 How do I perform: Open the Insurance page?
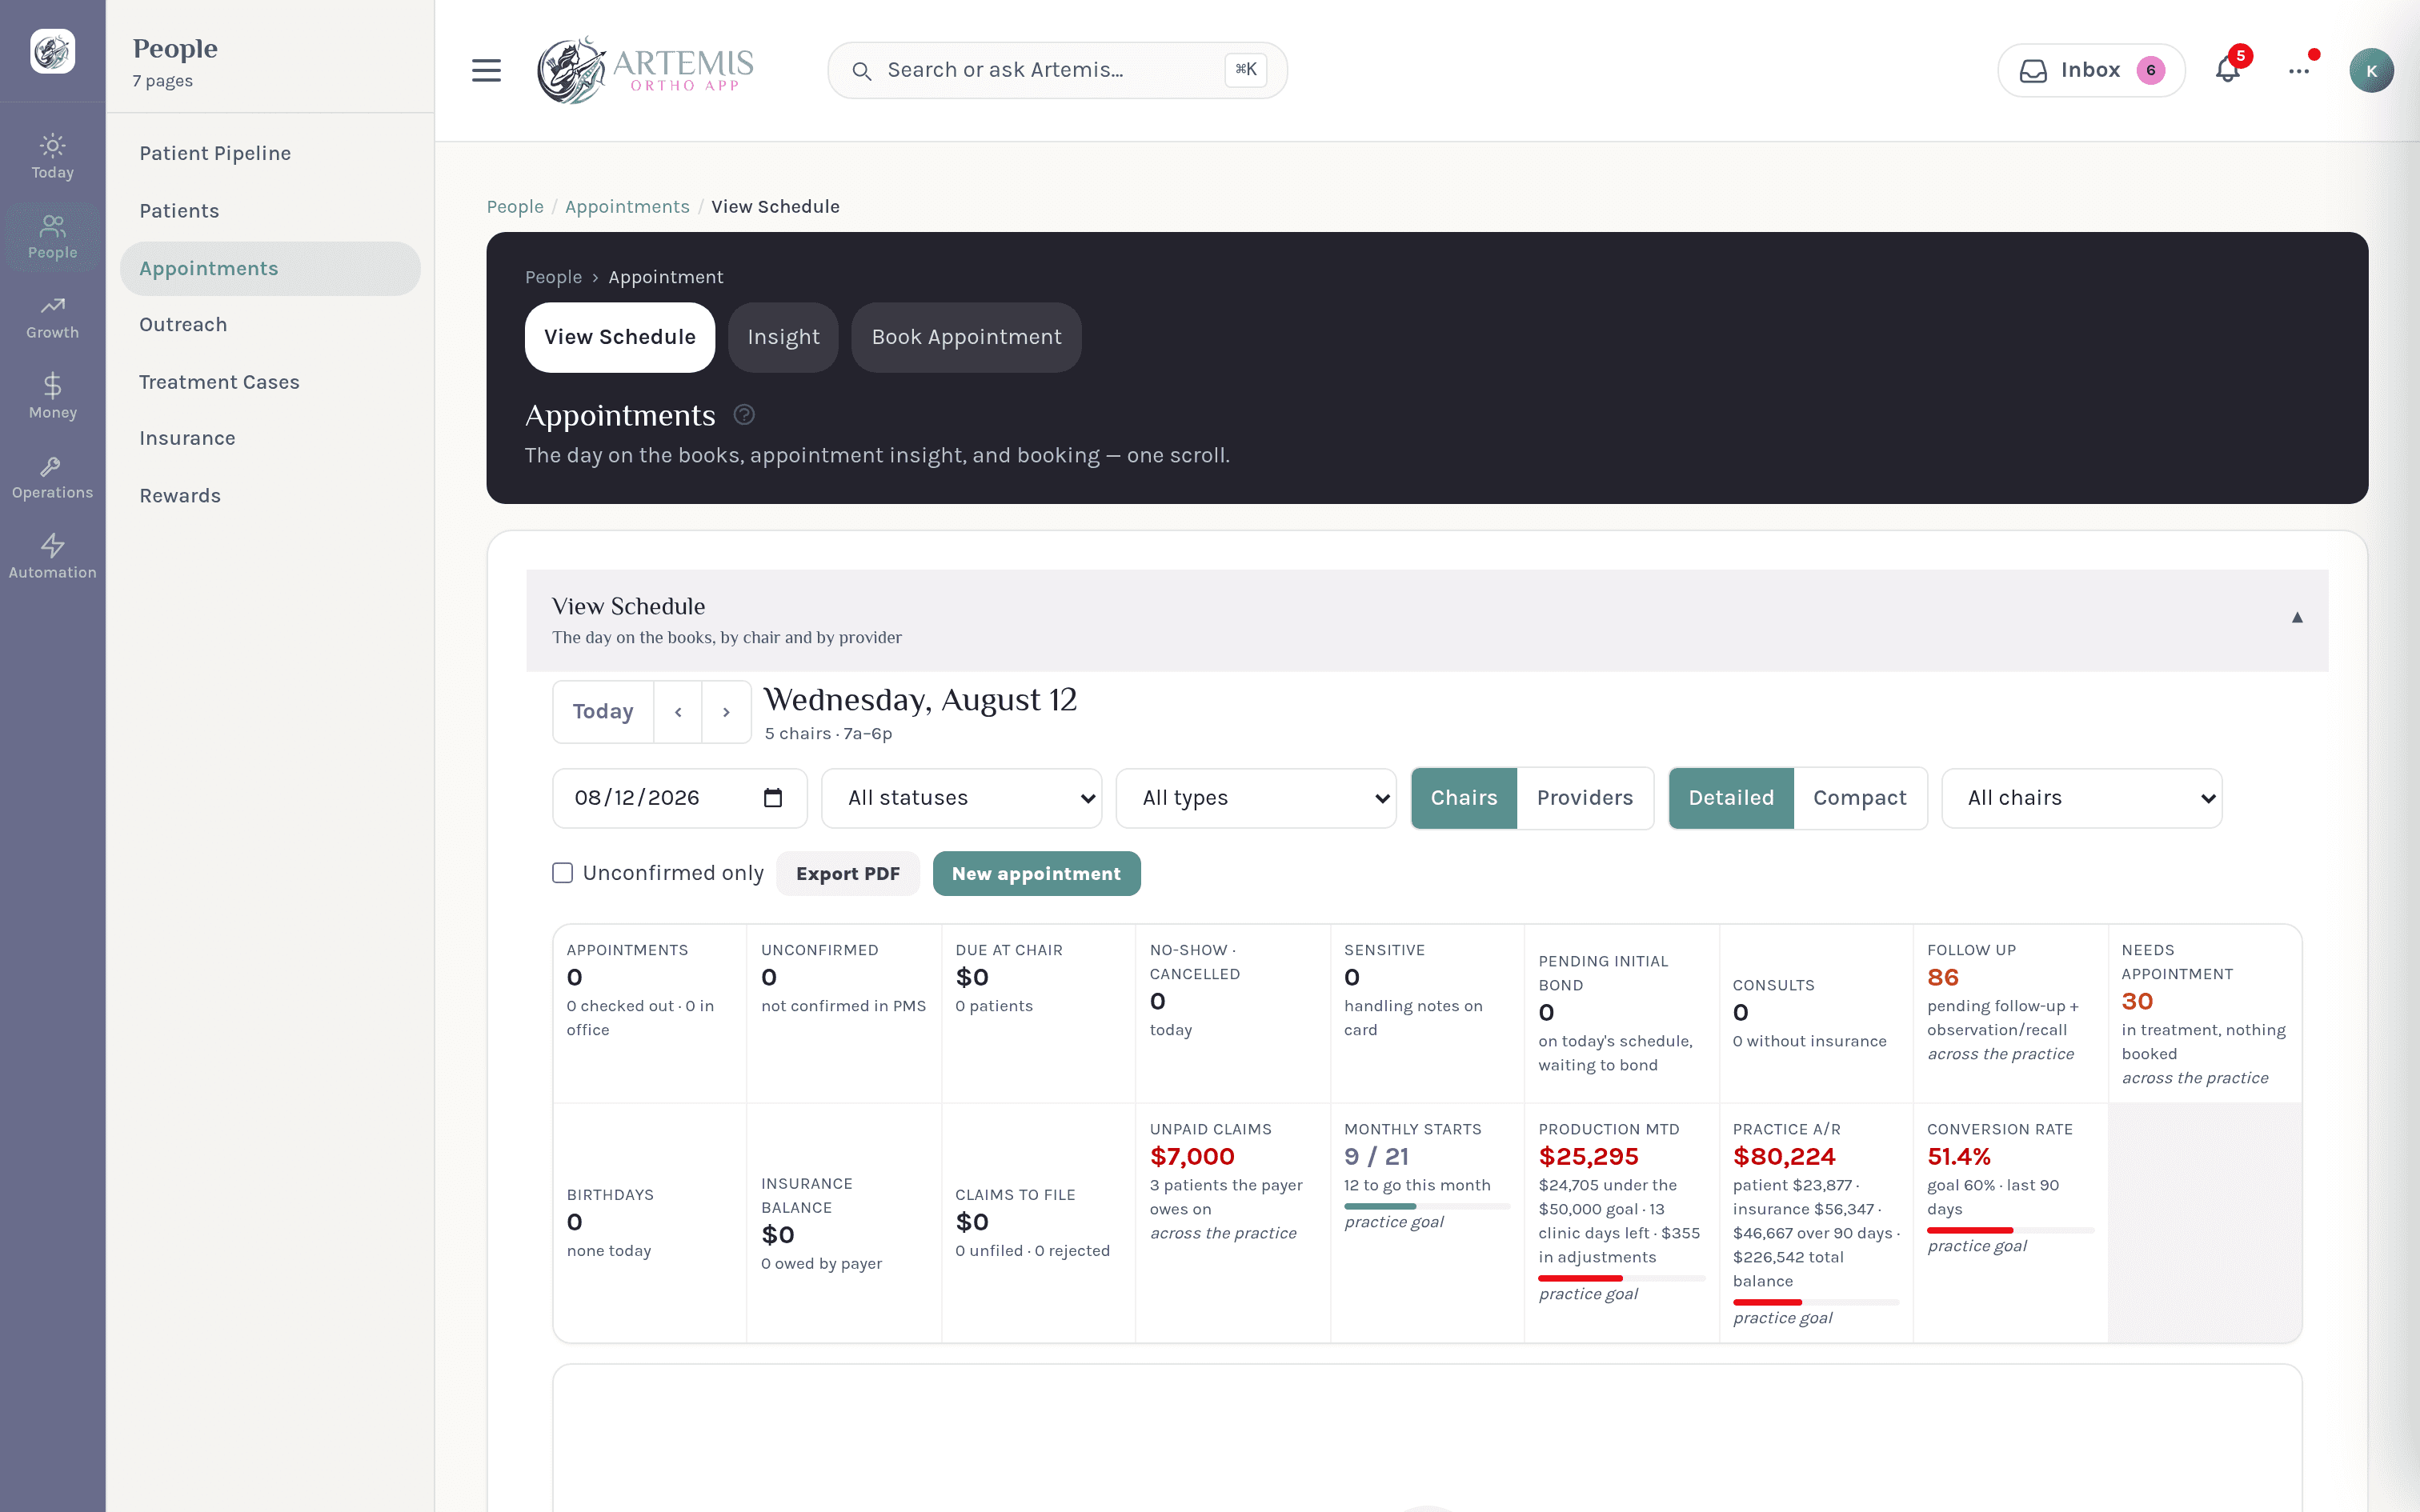(270, 438)
